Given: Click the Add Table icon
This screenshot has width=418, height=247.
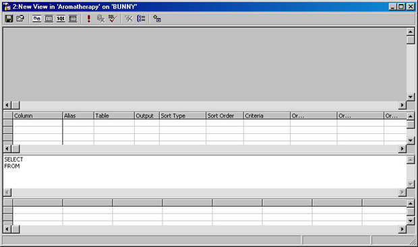Looking at the screenshot, I should pos(157,19).
